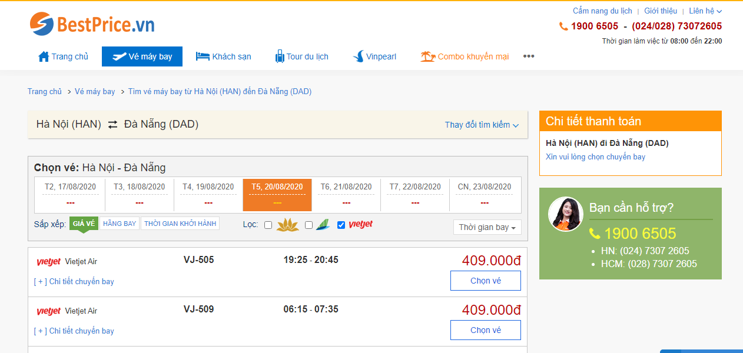Select date CN, 23/08/2020
Image resolution: width=743 pixels, height=353 pixels.
click(485, 194)
